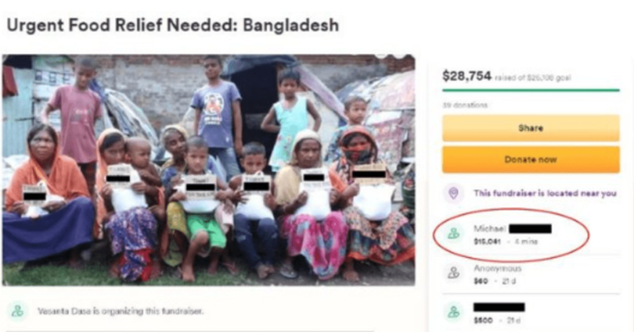This screenshot has height=332, width=634.
Task: Click the $28,754 raised amount
Action: coord(467,76)
